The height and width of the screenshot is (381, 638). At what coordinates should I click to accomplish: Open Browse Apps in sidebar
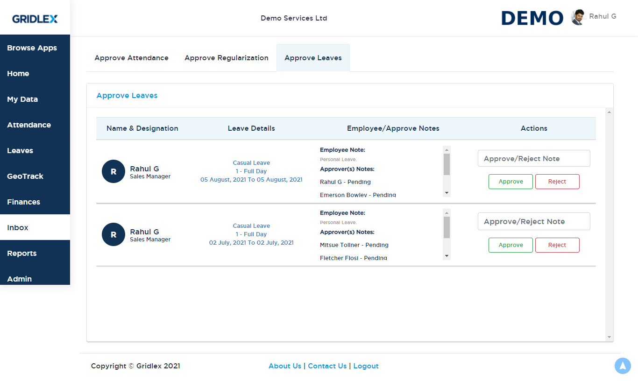coord(35,48)
